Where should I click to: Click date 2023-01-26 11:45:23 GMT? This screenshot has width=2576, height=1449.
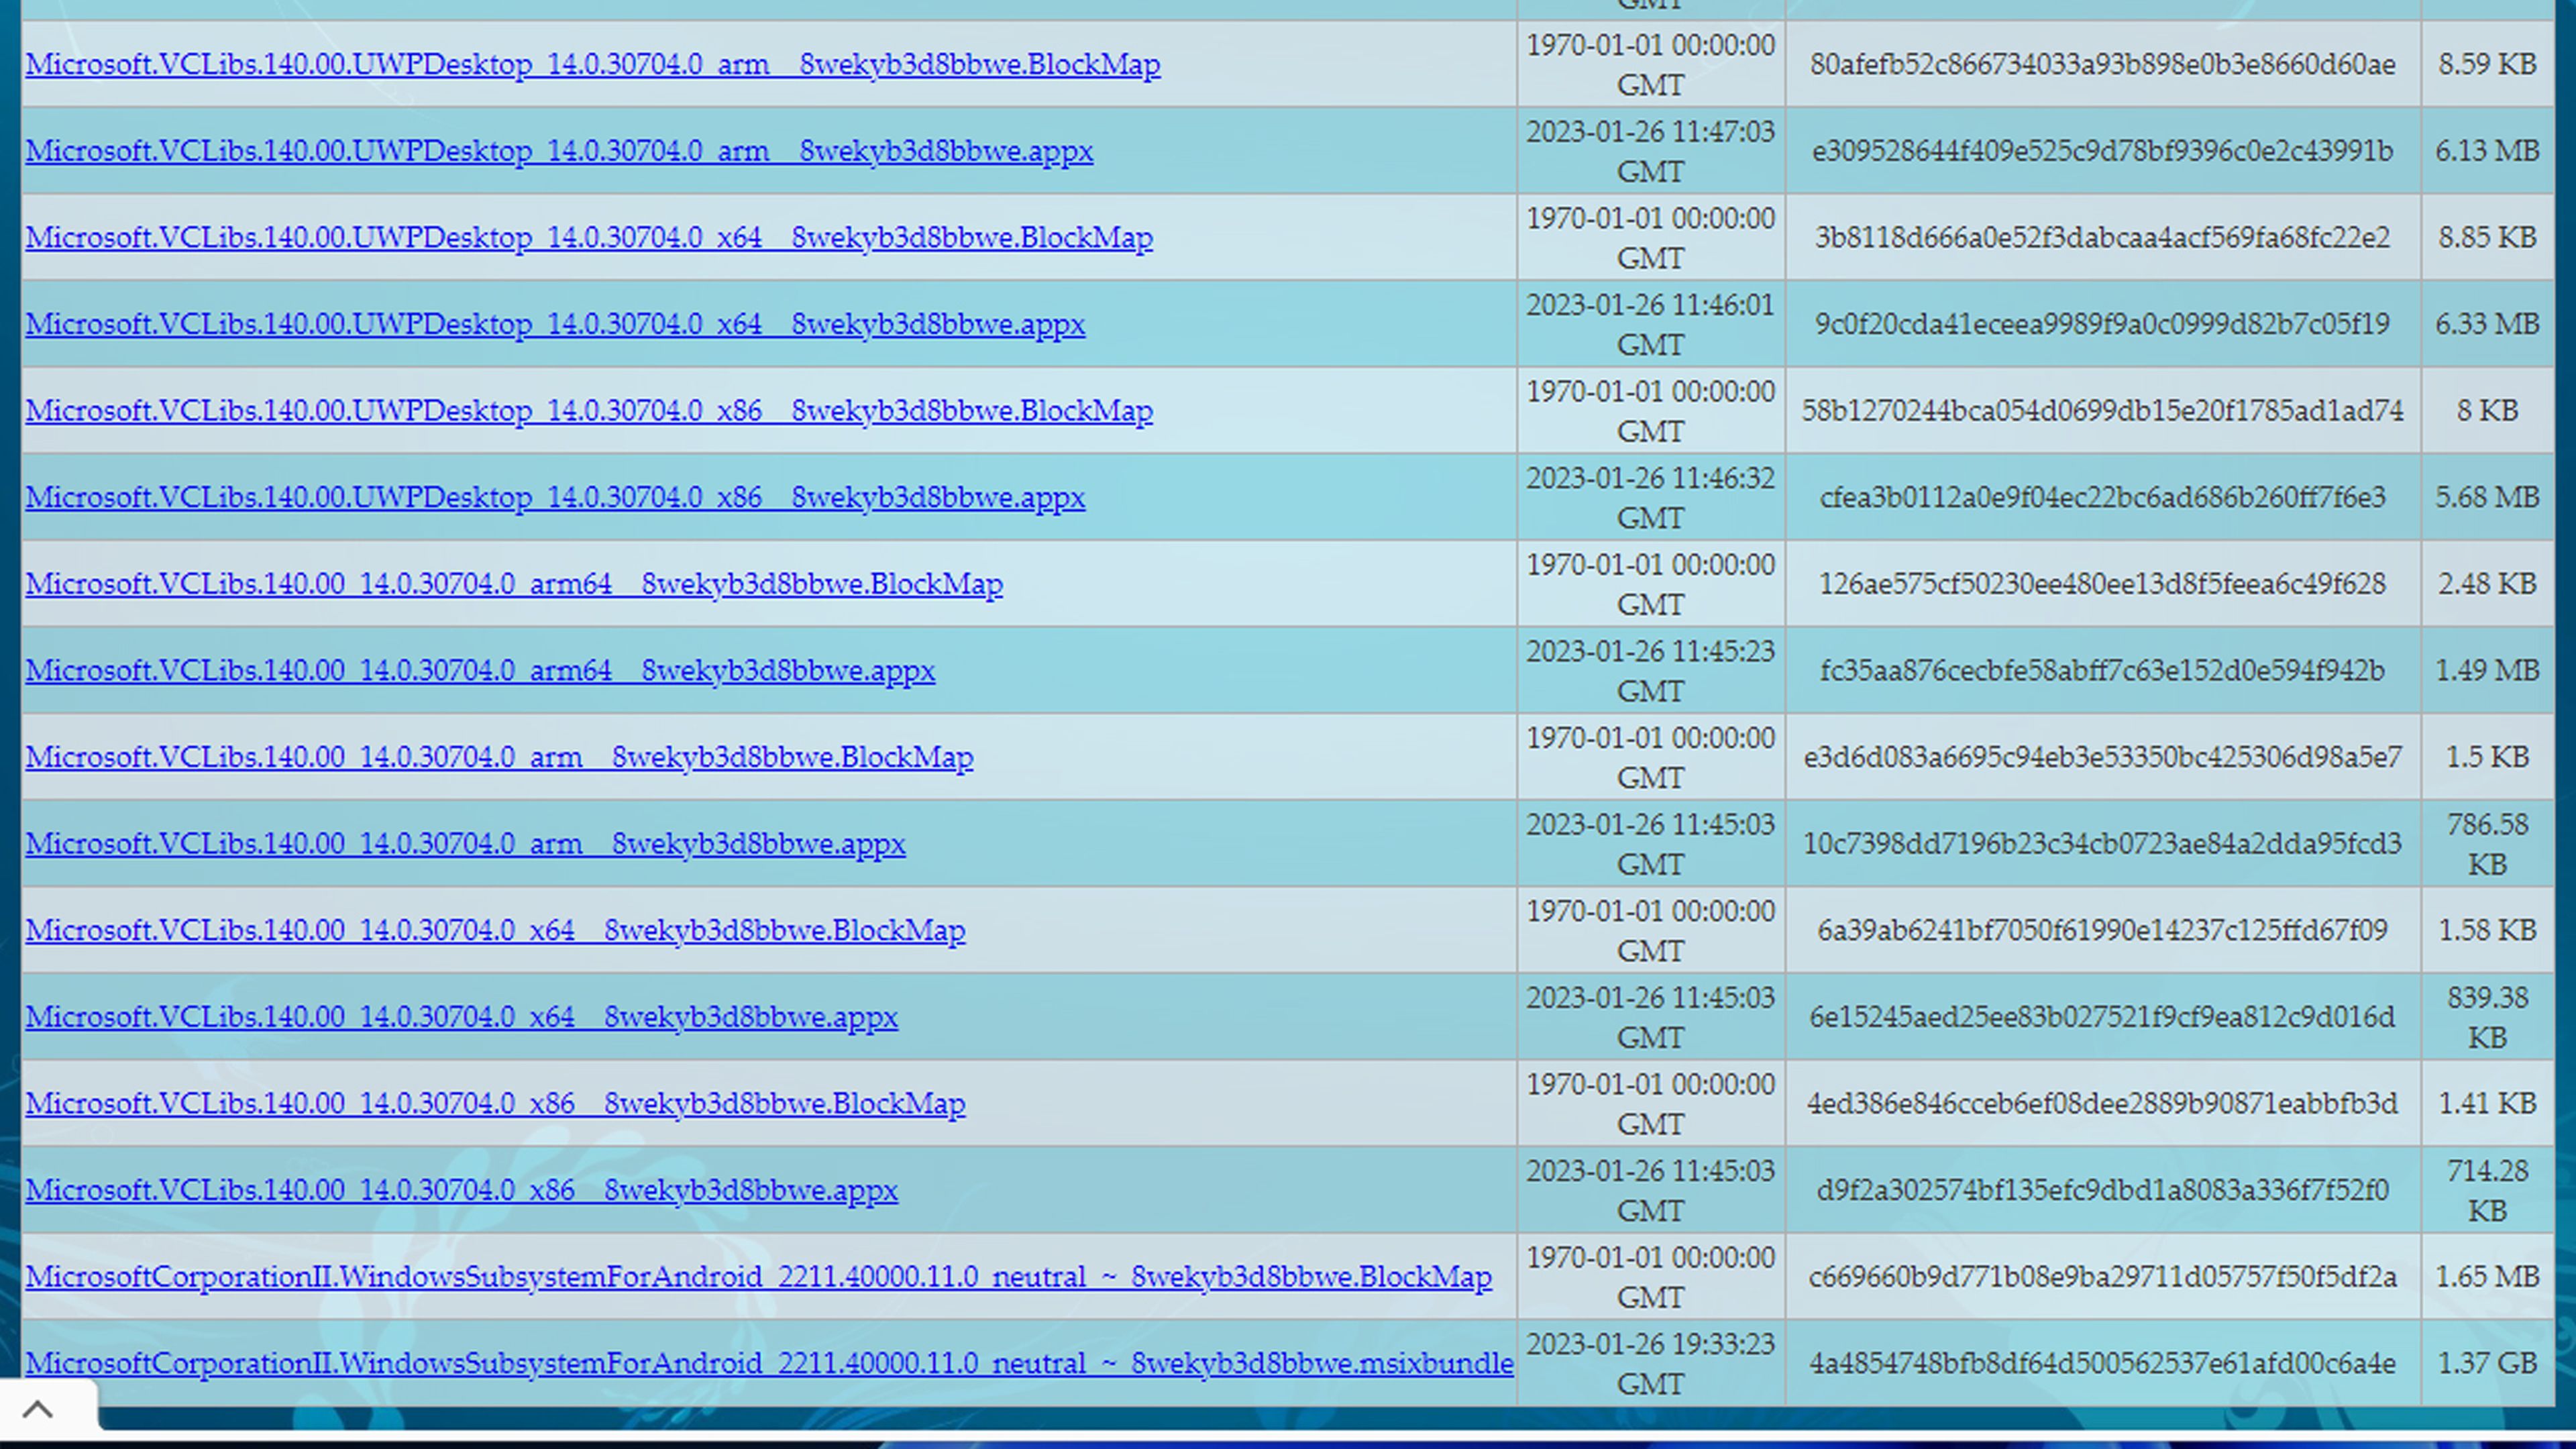pos(1650,671)
